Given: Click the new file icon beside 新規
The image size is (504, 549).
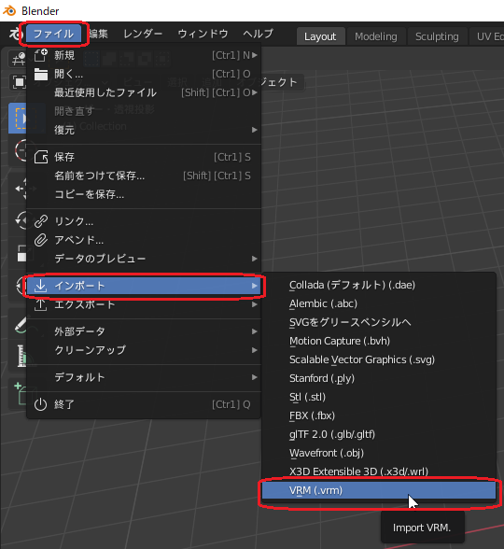Looking at the screenshot, I should pyautogui.click(x=41, y=55).
